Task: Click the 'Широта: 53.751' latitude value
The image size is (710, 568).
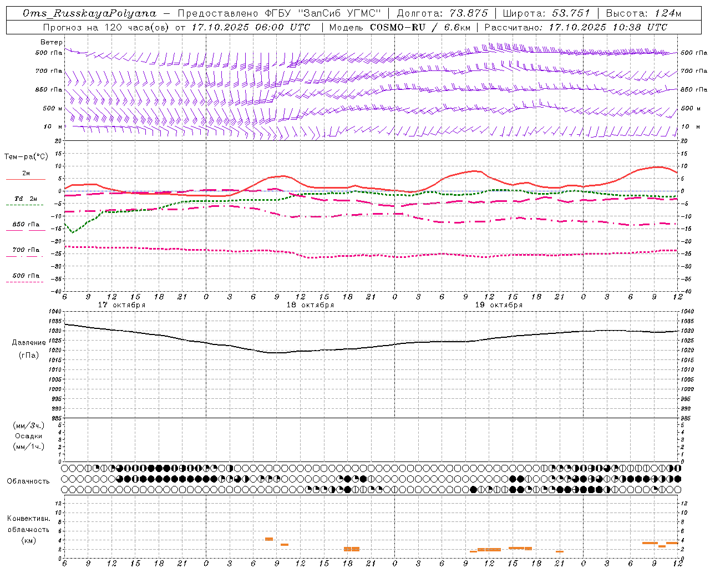Action: coord(547,13)
